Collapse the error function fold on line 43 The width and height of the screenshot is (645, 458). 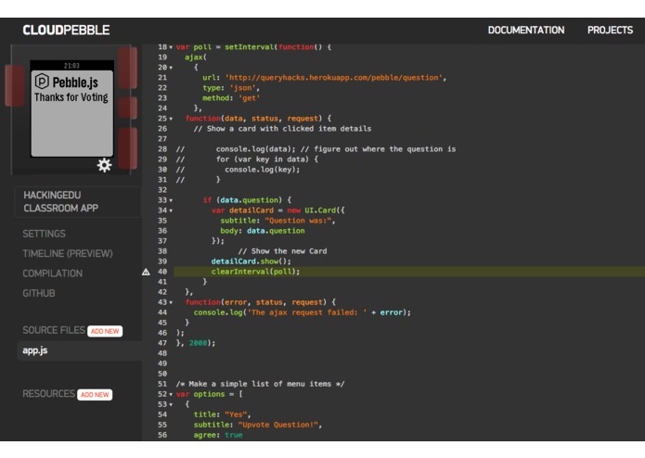pos(171,303)
